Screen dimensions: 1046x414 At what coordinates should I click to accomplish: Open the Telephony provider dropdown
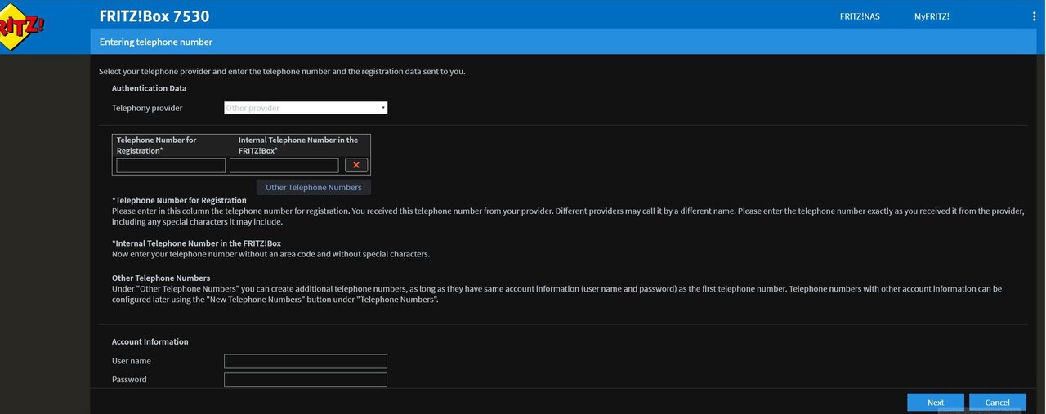306,108
